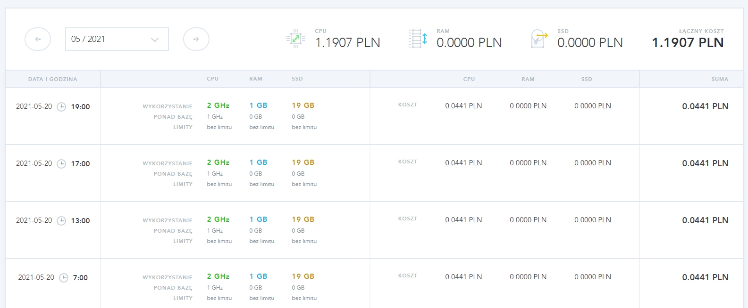The height and width of the screenshot is (308, 748).
Task: Click the CPU chip icon in summary
Action: pyautogui.click(x=296, y=39)
